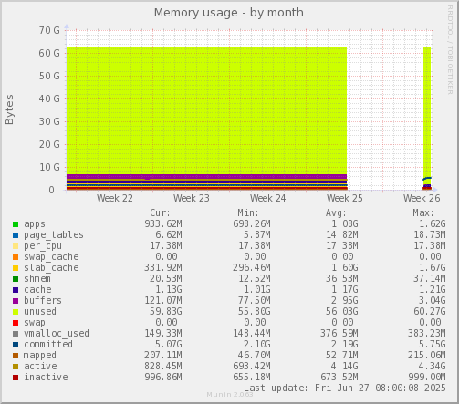This screenshot has width=459, height=404.
Task: Click the inactive max value 999.00M
Action: pyautogui.click(x=427, y=378)
